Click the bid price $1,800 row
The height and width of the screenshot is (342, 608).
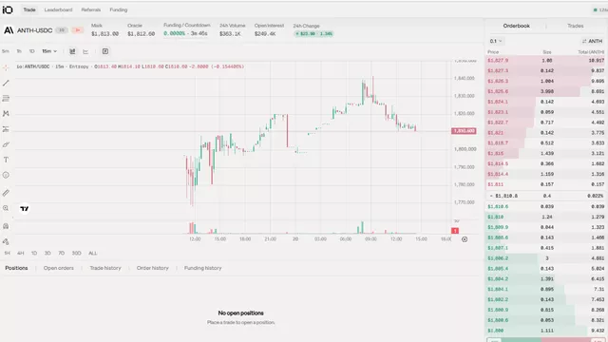[545, 331]
